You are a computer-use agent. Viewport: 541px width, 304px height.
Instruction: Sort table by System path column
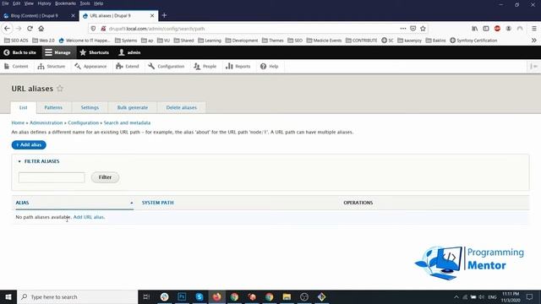[158, 203]
